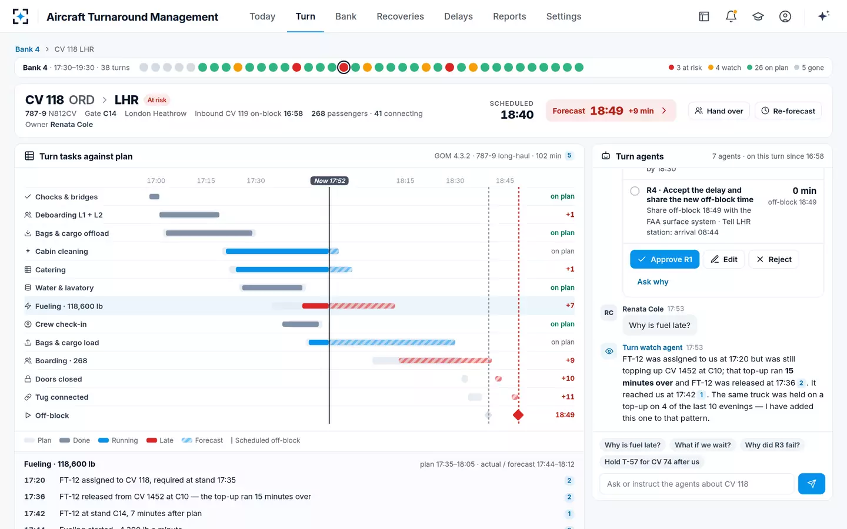The image size is (847, 529).
Task: Click the Re-forecast button
Action: pos(788,111)
